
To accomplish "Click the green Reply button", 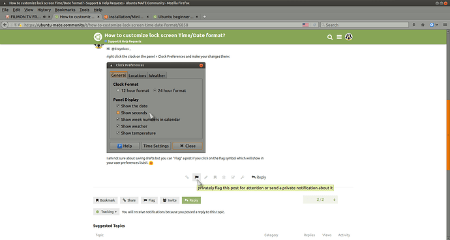I will [x=191, y=200].
